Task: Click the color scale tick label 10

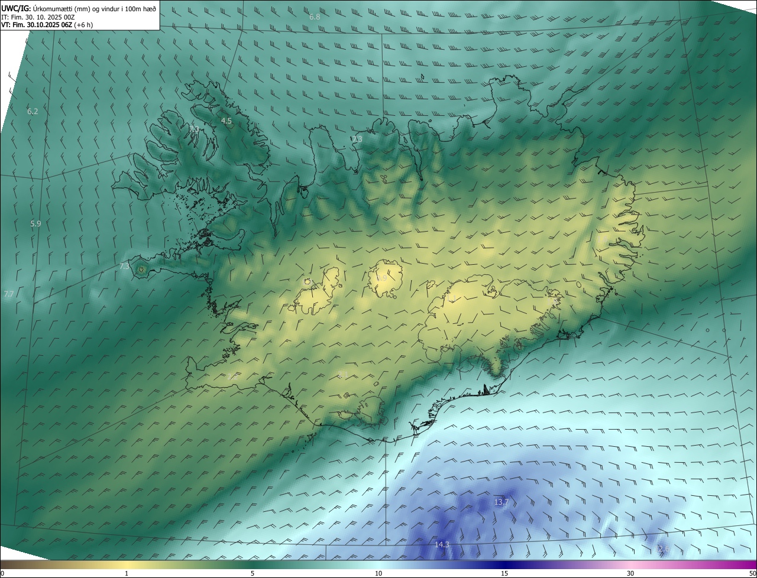Action: pyautogui.click(x=378, y=573)
